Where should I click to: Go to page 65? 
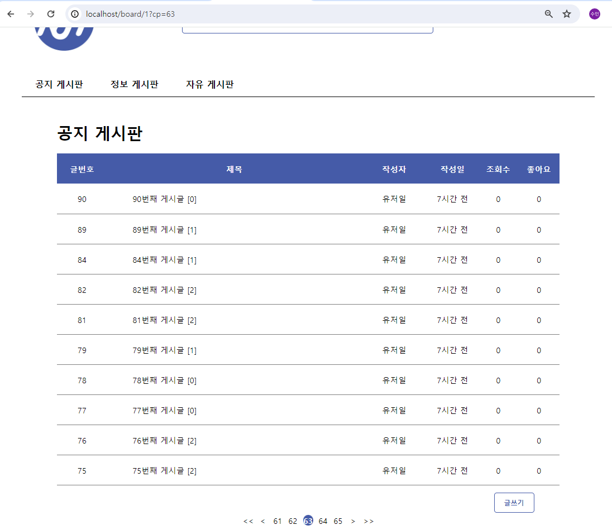pyautogui.click(x=338, y=521)
